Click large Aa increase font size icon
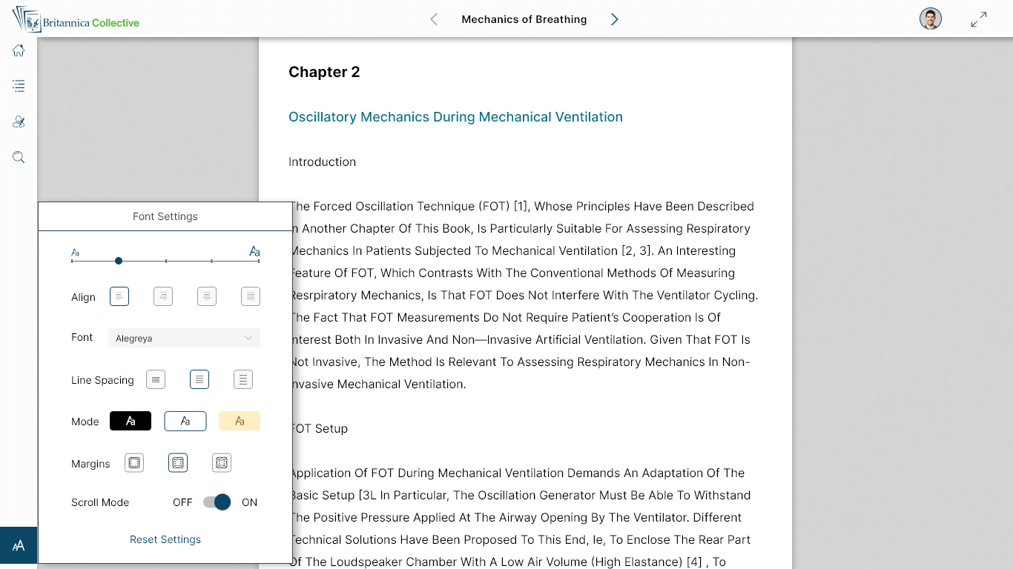The height and width of the screenshot is (569, 1013). (x=254, y=252)
